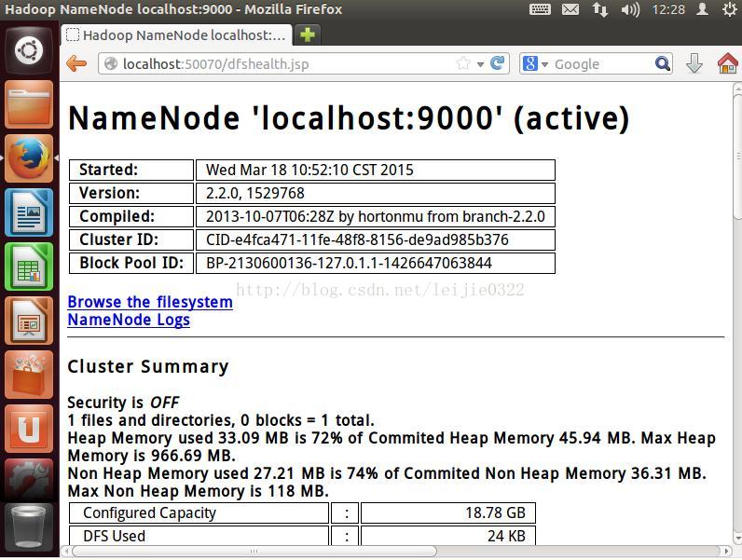742x560 pixels.
Task: Click the site identity globe icon
Action: pos(111,63)
